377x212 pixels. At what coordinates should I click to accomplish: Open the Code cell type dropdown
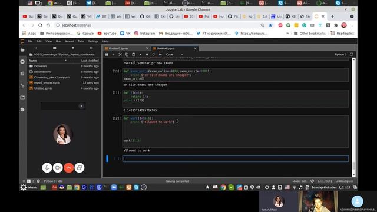pyautogui.click(x=174, y=55)
